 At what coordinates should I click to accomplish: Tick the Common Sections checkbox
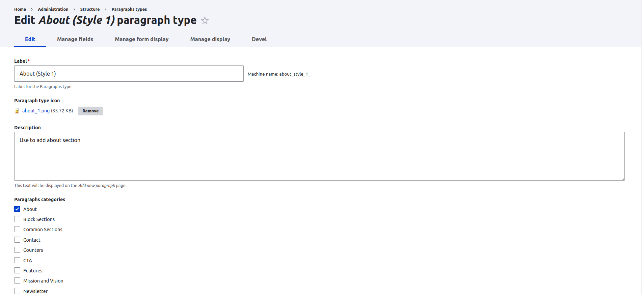click(x=17, y=230)
